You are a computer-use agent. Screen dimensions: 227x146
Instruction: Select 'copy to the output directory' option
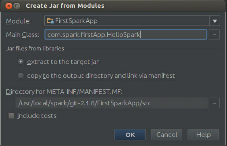[21, 76]
